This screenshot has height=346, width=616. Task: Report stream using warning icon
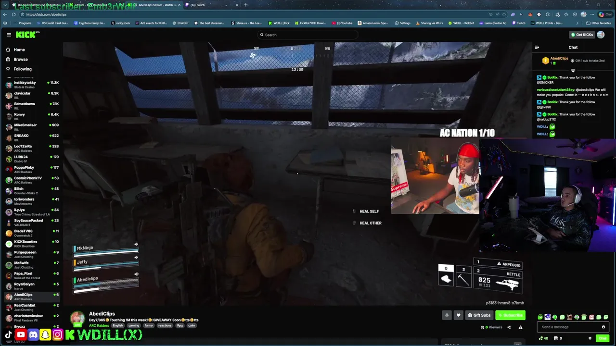pos(520,327)
